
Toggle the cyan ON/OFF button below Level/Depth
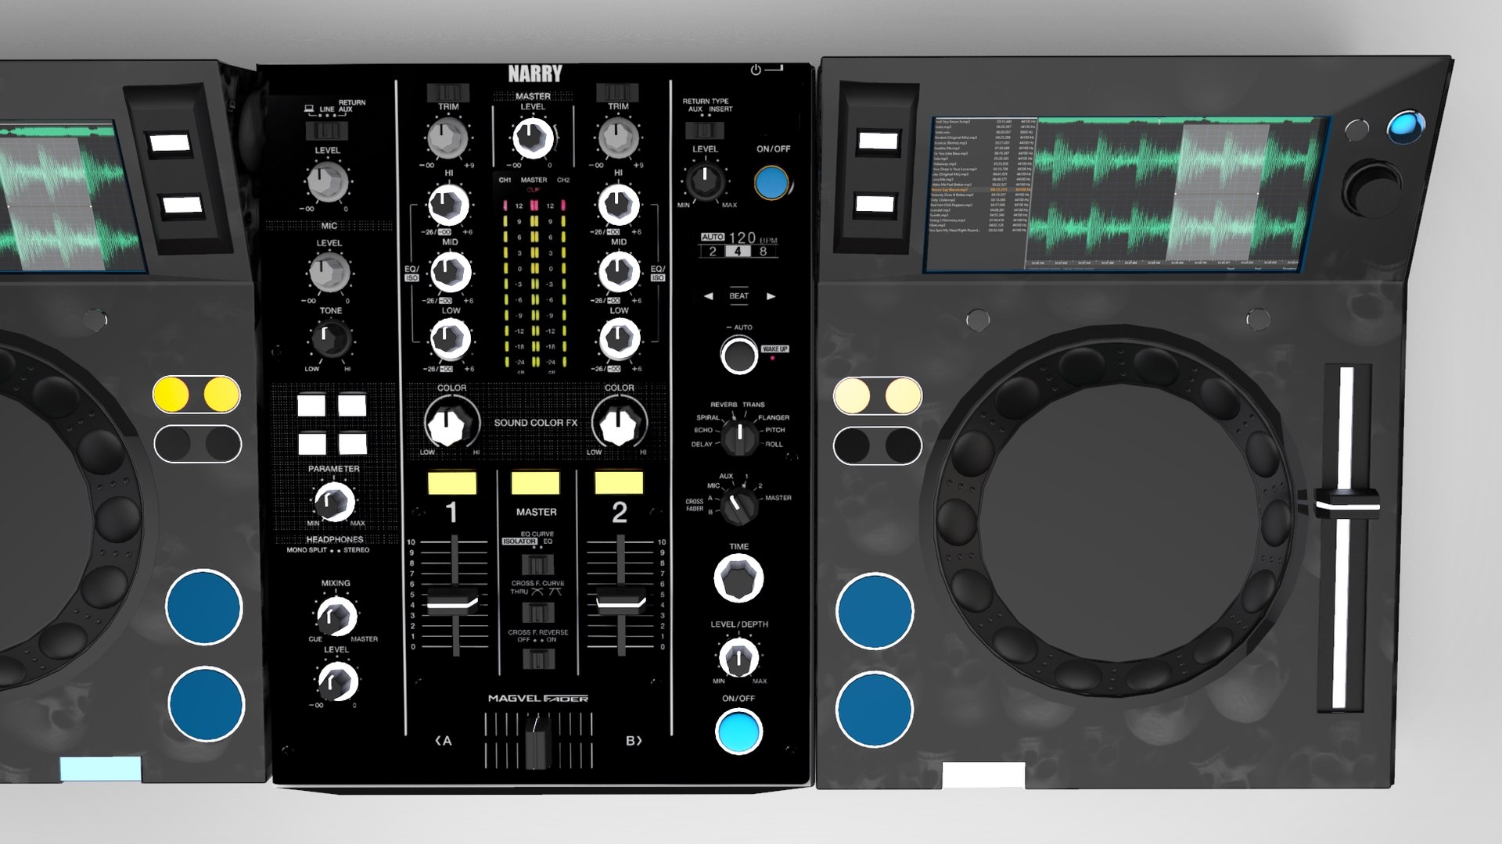point(738,731)
